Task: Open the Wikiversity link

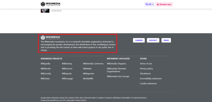Action: (46, 74)
